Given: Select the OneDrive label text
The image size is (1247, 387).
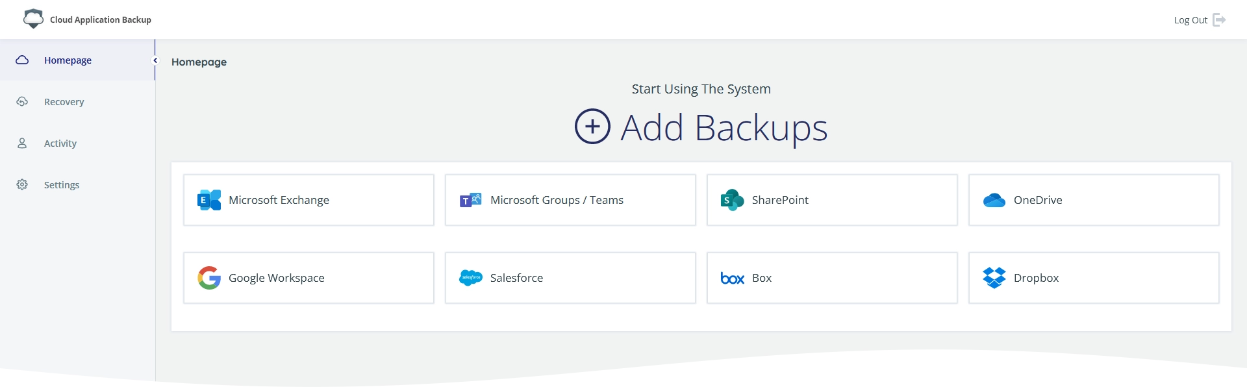Looking at the screenshot, I should tap(1038, 200).
